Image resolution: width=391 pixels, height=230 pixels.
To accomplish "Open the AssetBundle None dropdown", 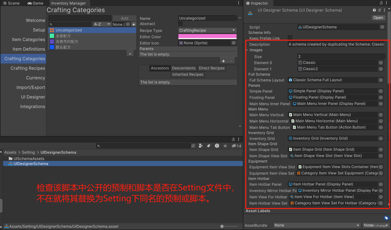I will pos(317,225).
